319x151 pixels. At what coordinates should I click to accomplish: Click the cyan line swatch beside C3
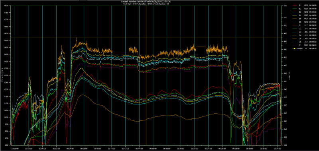point(295,32)
